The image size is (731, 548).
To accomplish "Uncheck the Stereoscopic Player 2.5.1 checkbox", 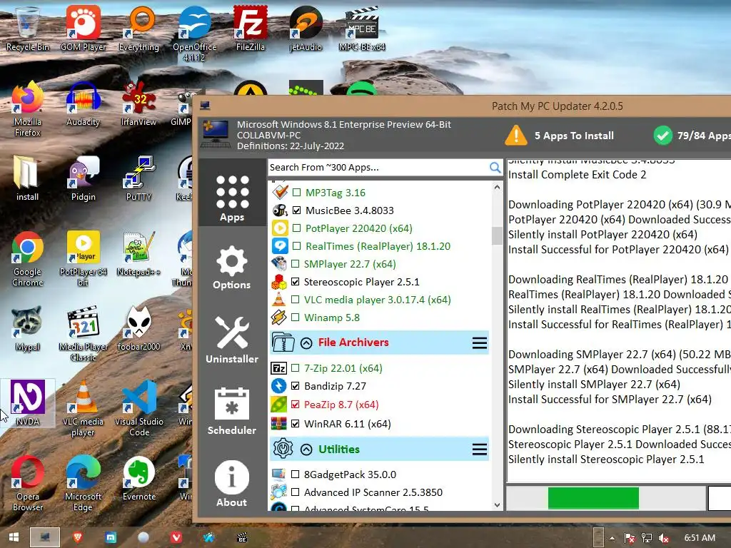I will coord(295,282).
